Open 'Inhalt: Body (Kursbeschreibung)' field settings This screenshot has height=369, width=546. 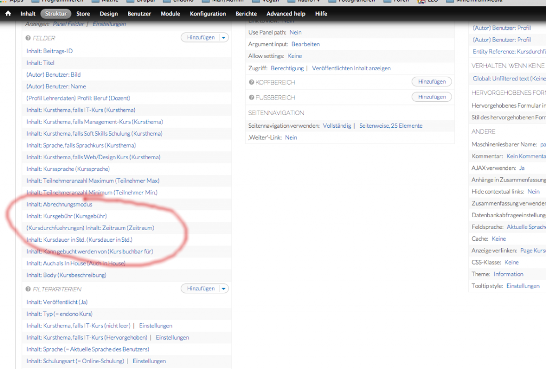66,275
